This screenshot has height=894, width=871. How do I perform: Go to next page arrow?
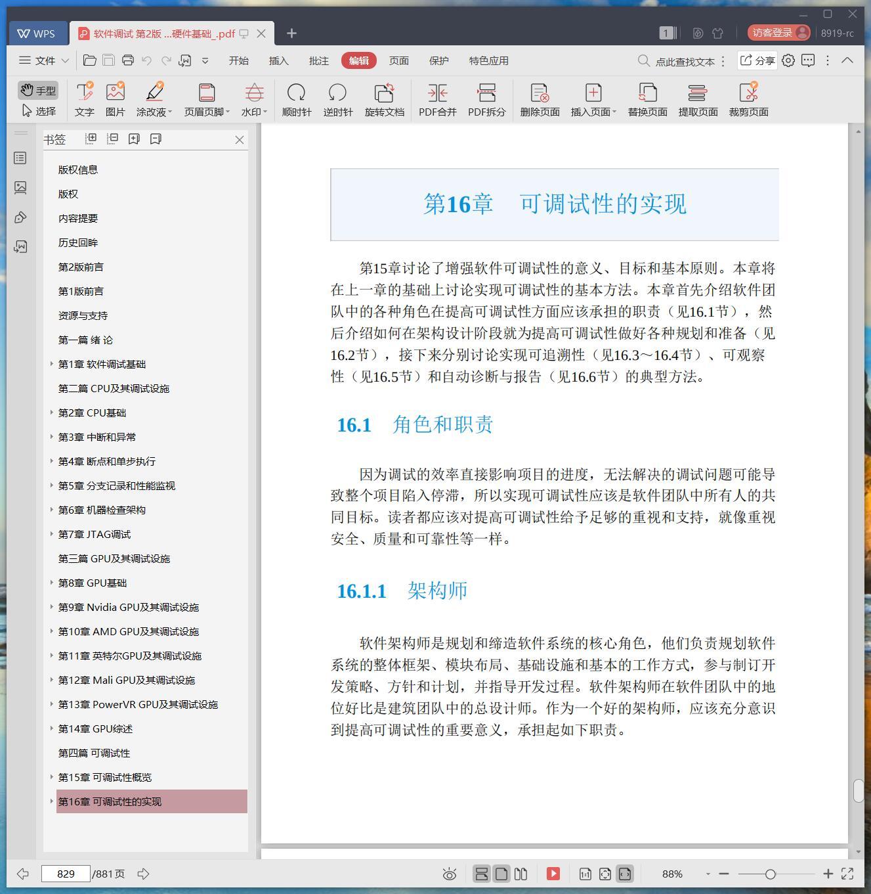(143, 874)
